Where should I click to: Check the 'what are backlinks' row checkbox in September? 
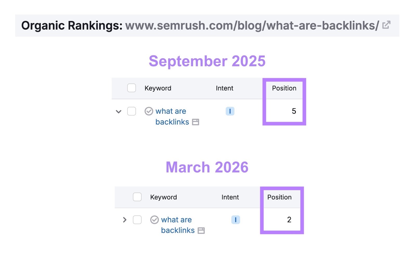[x=131, y=111]
